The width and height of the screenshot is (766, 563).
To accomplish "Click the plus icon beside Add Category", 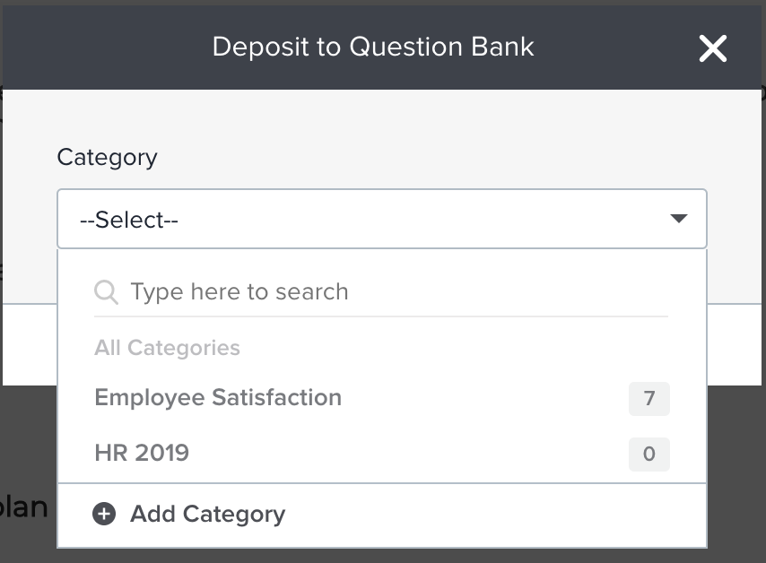I will 105,515.
